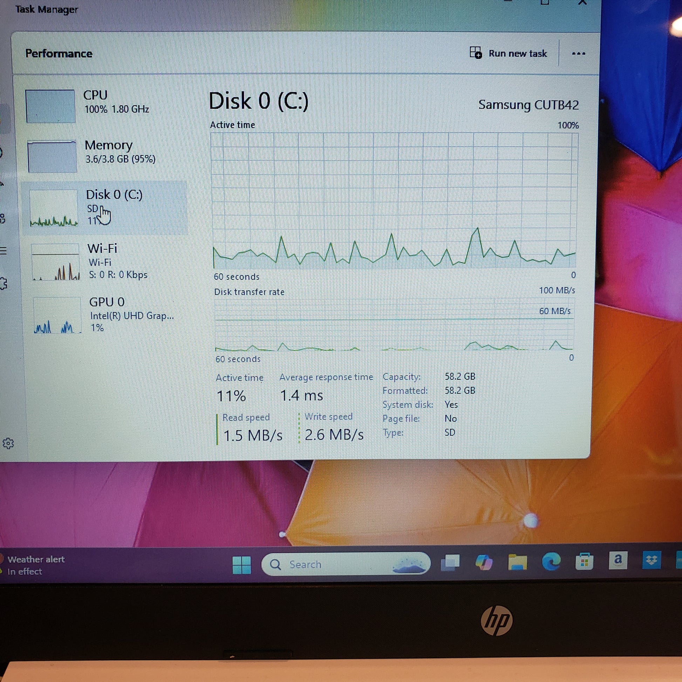Click the Formatted 58.2 GB value
The height and width of the screenshot is (682, 682).
460,390
